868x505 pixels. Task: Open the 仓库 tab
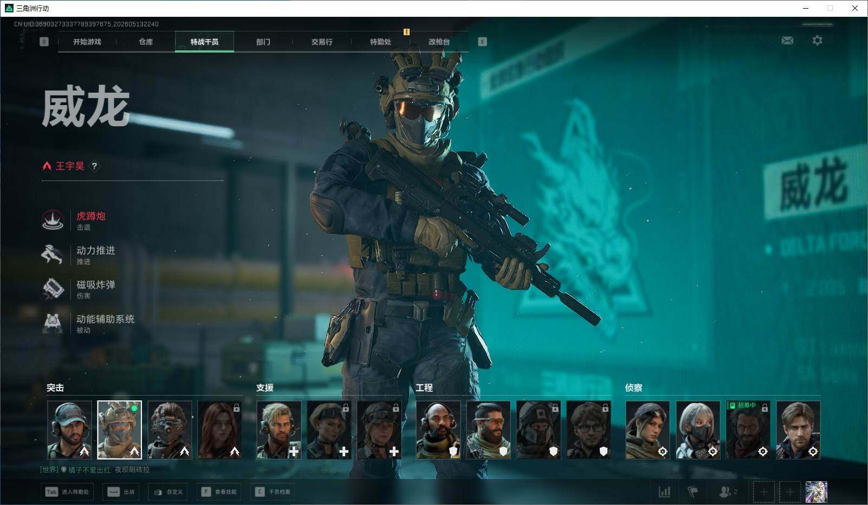pos(146,42)
